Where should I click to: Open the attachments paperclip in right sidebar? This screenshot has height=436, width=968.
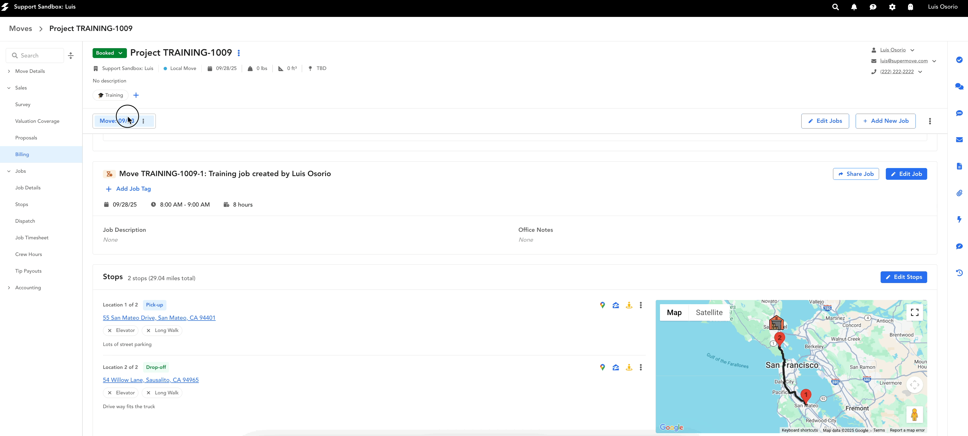[959, 193]
